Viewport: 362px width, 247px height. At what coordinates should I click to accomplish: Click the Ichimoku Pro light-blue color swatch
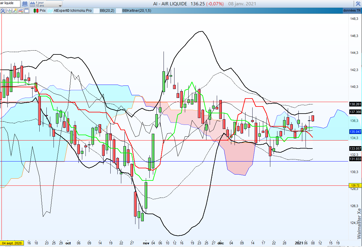[50, 11]
